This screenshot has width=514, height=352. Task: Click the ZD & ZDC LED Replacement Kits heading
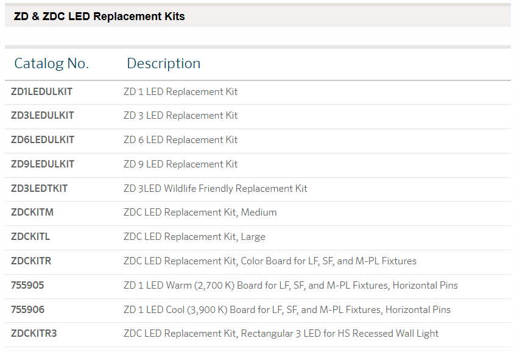[x=99, y=16]
